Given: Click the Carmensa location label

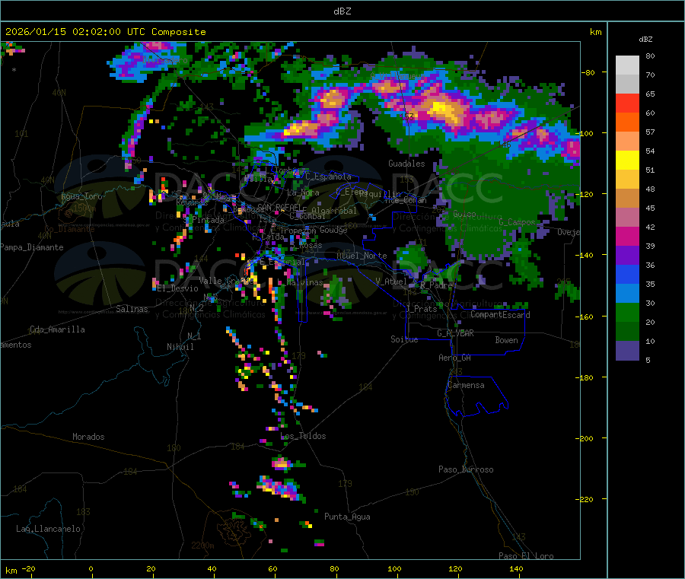Looking at the screenshot, I should (466, 386).
